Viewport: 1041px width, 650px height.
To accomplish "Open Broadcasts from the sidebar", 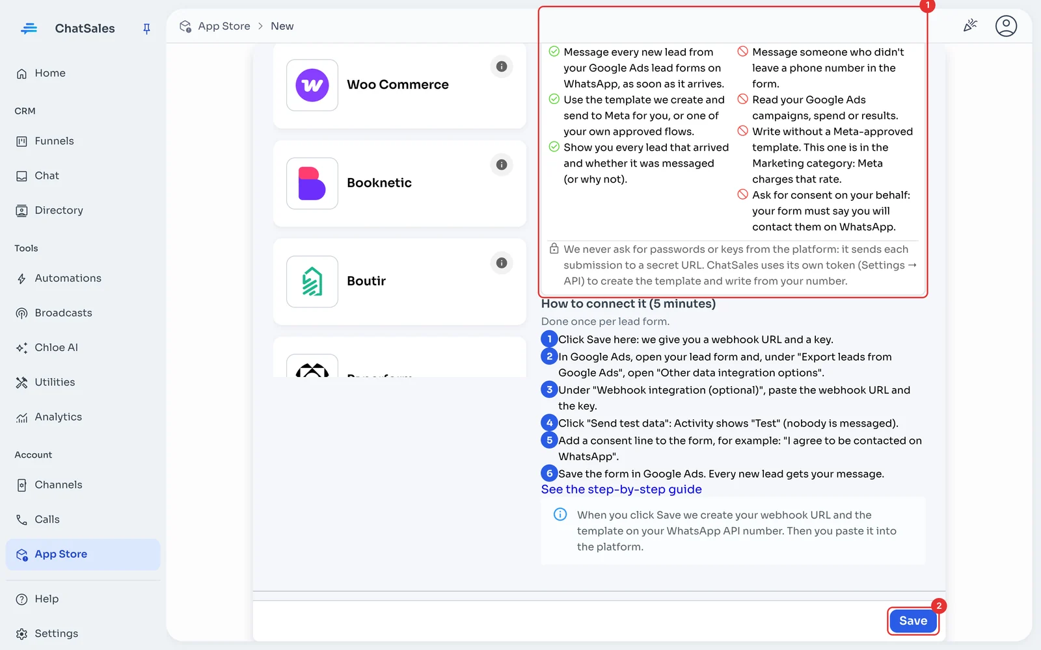I will coord(83,313).
